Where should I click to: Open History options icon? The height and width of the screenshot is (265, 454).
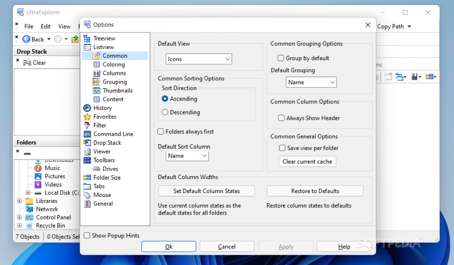[x=87, y=108]
